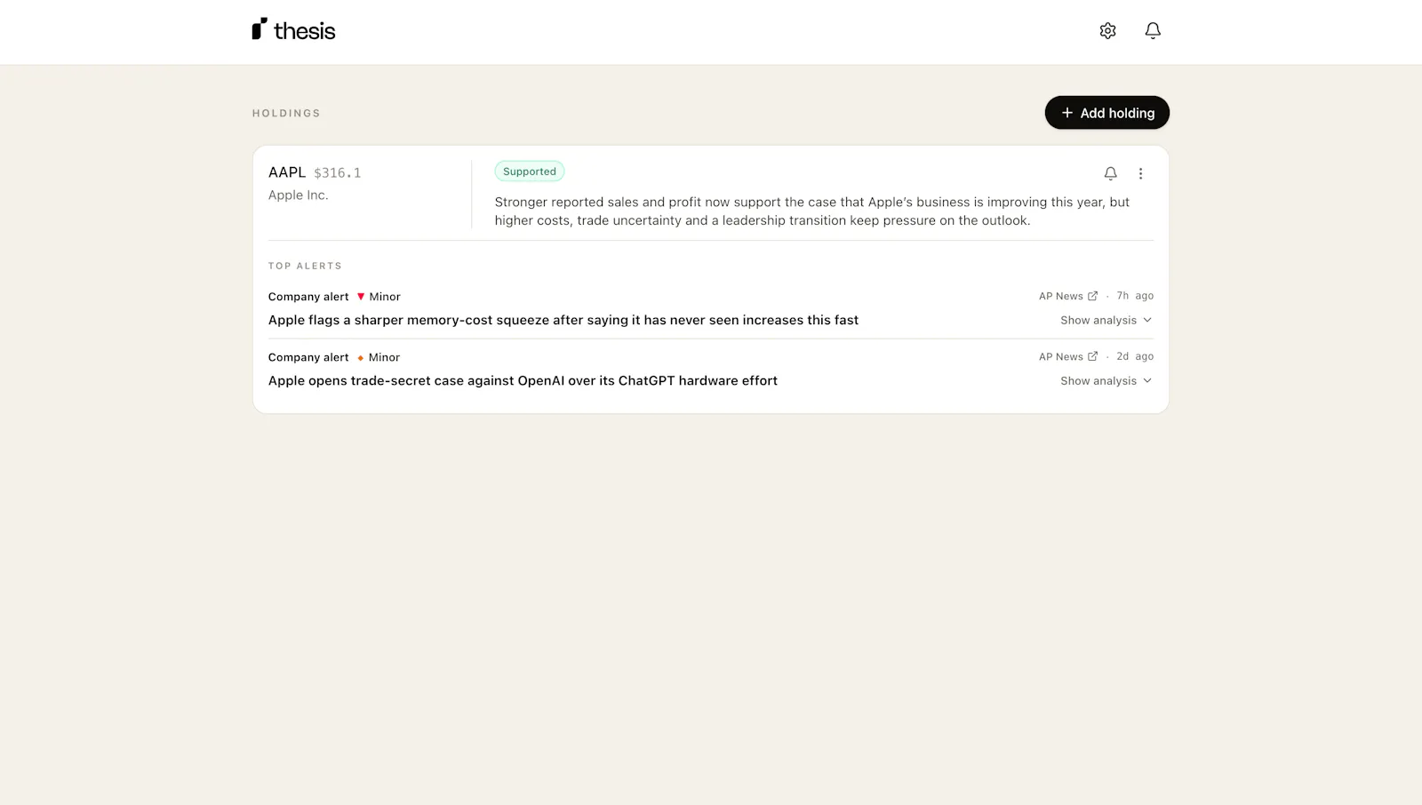Click the Apple Inc. company name
1422x805 pixels.
click(x=299, y=195)
